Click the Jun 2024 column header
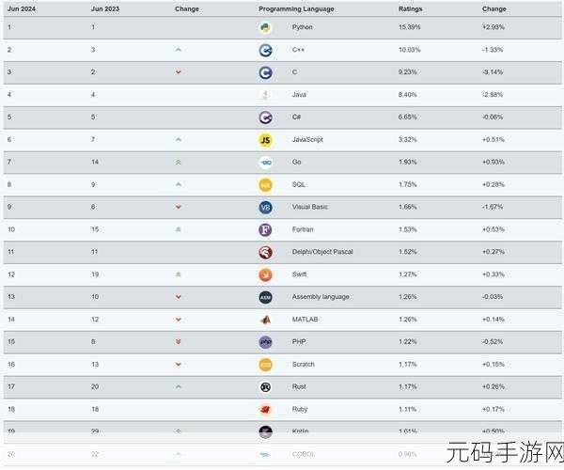 pyautogui.click(x=22, y=8)
